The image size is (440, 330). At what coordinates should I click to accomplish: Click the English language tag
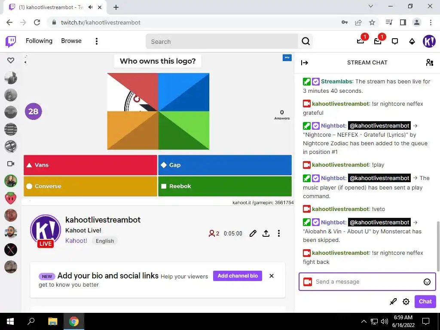coord(105,241)
